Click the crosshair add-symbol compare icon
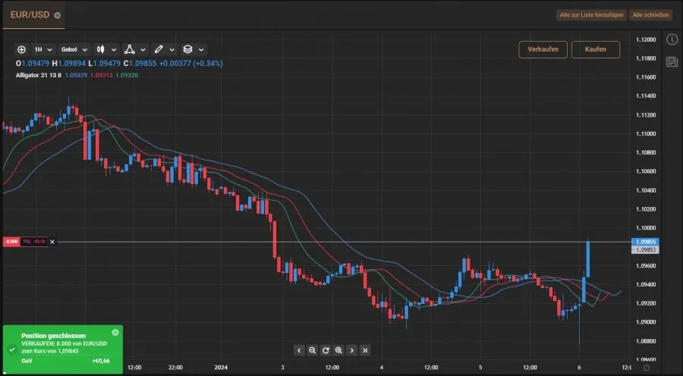This screenshot has height=376, width=683. [21, 49]
